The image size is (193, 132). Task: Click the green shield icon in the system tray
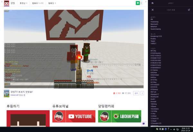coord(157,129)
